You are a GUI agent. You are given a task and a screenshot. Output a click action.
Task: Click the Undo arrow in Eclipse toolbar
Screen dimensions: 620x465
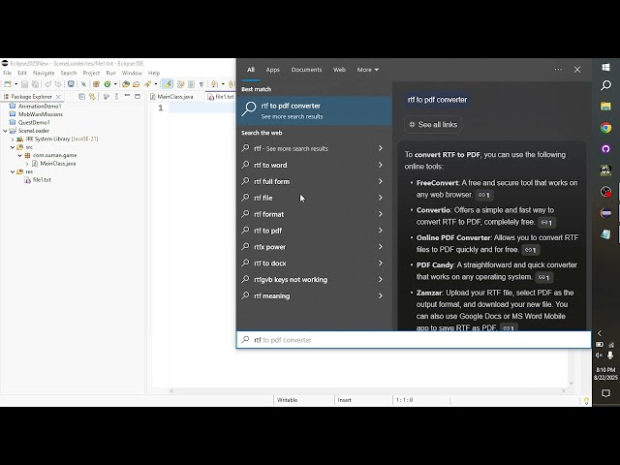[x=47, y=84]
